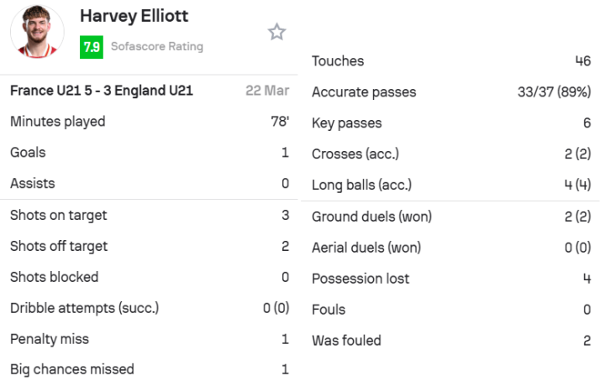Click the Shots off target label
This screenshot has width=605, height=381.
point(60,247)
